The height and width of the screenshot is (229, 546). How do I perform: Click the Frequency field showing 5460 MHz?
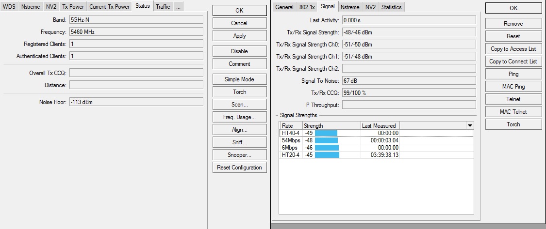pos(136,31)
